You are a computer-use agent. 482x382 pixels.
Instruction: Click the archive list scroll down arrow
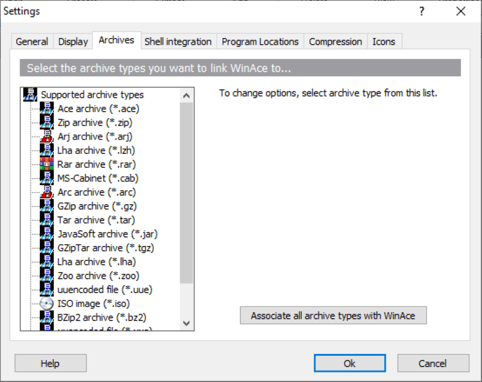[186, 323]
